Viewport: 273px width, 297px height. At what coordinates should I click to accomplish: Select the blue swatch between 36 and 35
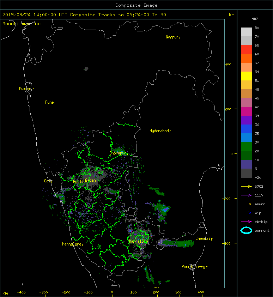[246, 129]
